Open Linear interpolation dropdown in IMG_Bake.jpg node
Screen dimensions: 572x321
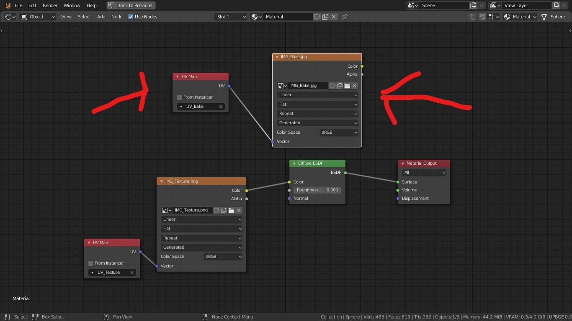click(317, 95)
